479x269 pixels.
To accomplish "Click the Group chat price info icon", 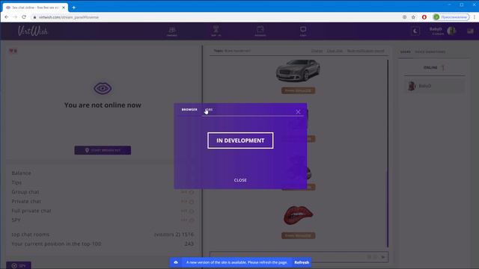I will [x=192, y=192].
